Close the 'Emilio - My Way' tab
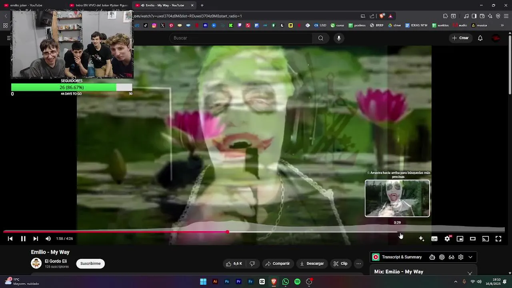The image size is (512, 288). 192,5
